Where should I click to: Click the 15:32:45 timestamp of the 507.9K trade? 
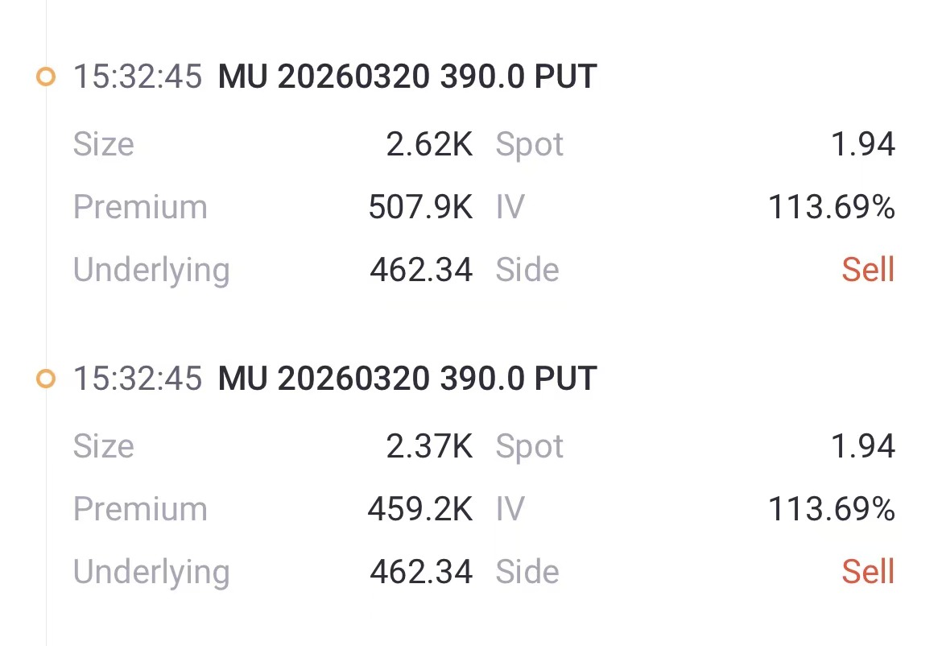click(138, 77)
